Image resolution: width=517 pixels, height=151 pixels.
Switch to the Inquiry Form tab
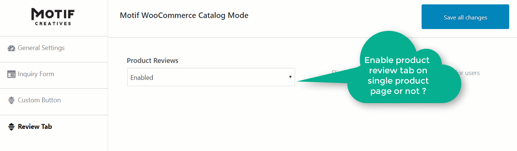point(36,74)
